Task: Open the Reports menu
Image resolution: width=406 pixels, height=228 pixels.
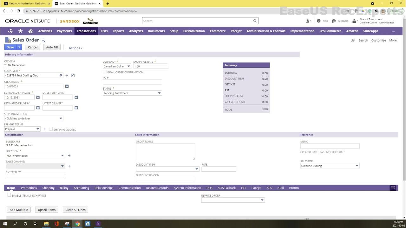Action: pos(118,31)
